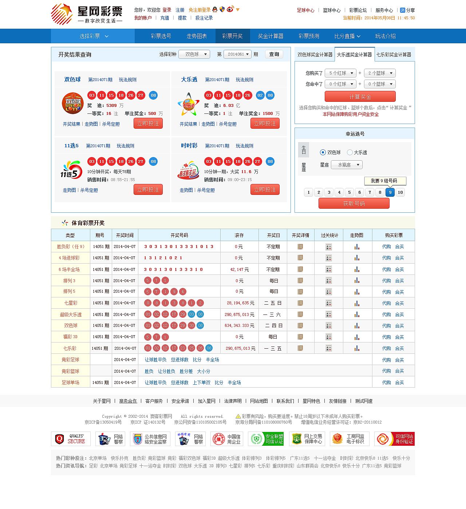The height and width of the screenshot is (509, 466).
Task: Click the QQ penguin login icon
Action: coord(215,10)
